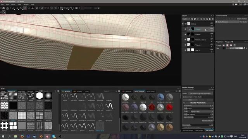
Task: Switch to the Generators shelf tab
Action: [21, 92]
